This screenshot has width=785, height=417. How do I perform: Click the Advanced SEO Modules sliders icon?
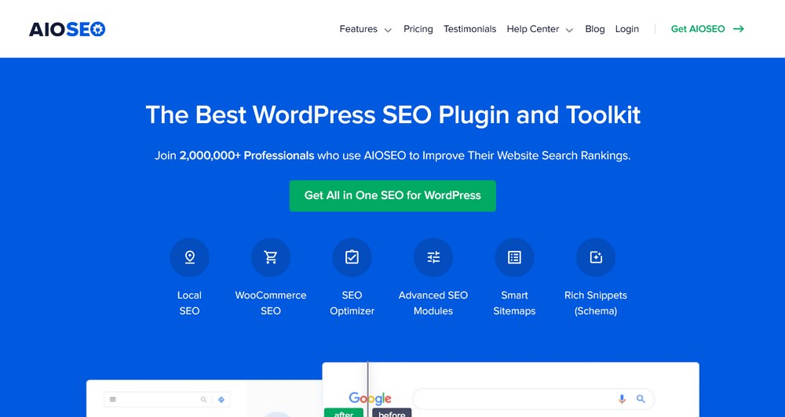[x=433, y=258]
